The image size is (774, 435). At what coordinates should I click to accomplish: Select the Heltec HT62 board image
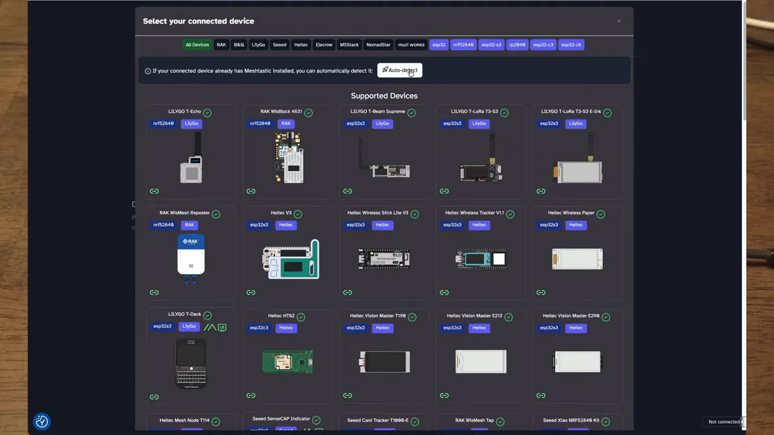(x=288, y=362)
